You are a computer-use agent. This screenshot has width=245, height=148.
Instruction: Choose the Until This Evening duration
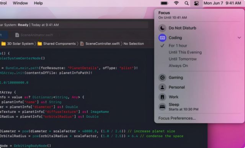coord(185,52)
